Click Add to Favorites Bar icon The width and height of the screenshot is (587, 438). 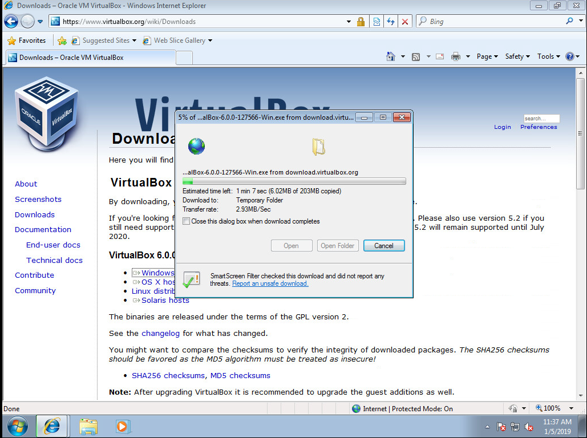coord(62,40)
